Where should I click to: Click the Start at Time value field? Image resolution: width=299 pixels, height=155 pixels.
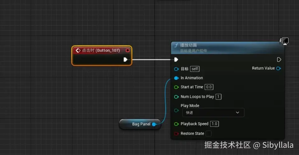[x=209, y=87]
